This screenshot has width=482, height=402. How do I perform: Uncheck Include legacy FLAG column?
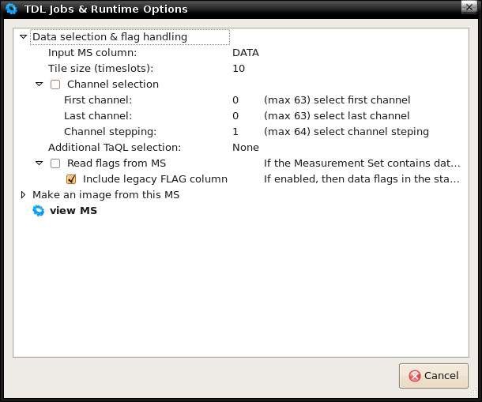(71, 179)
